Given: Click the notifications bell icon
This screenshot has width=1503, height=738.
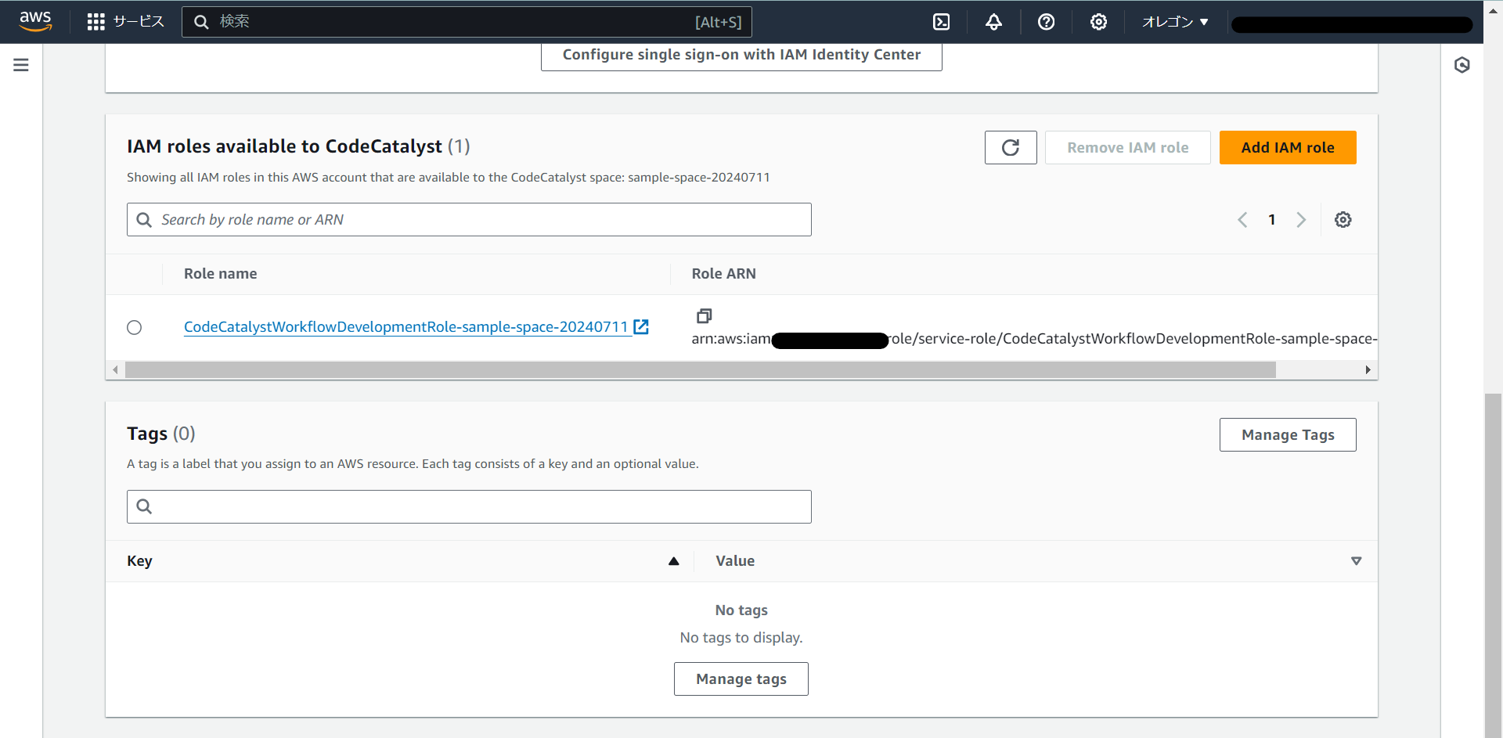Looking at the screenshot, I should pyautogui.click(x=993, y=21).
